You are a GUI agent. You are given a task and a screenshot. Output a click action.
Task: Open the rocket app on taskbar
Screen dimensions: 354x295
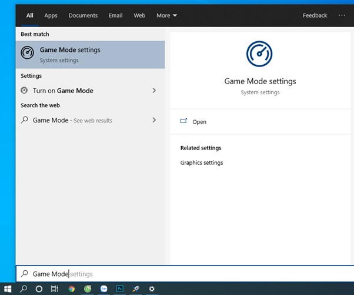pos(136,289)
